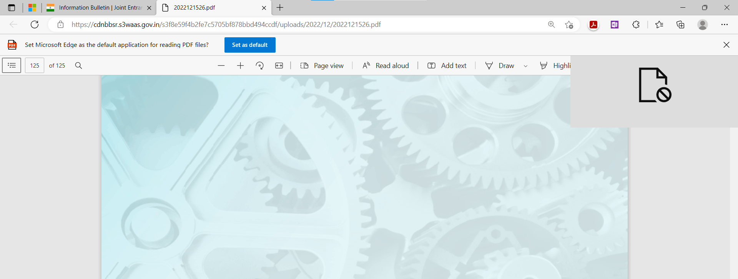Fit PDF to width
The height and width of the screenshot is (279, 738).
279,66
